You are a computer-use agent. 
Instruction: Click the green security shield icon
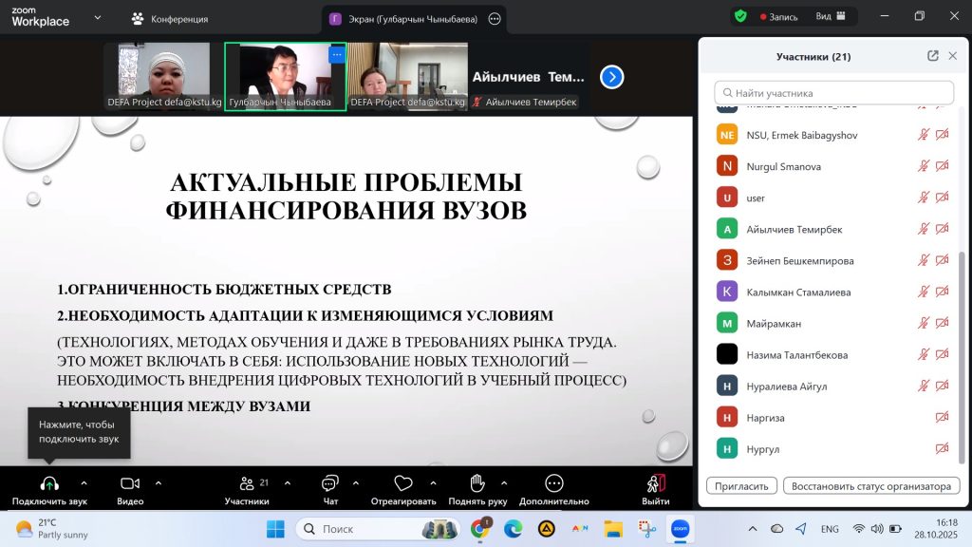tap(740, 16)
